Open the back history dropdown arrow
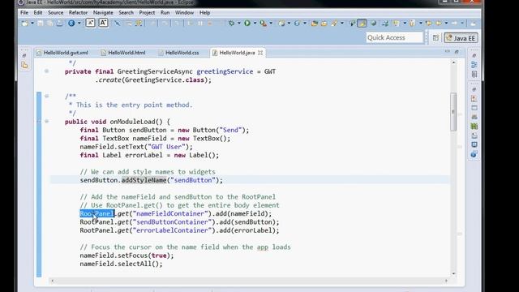 coord(446,24)
